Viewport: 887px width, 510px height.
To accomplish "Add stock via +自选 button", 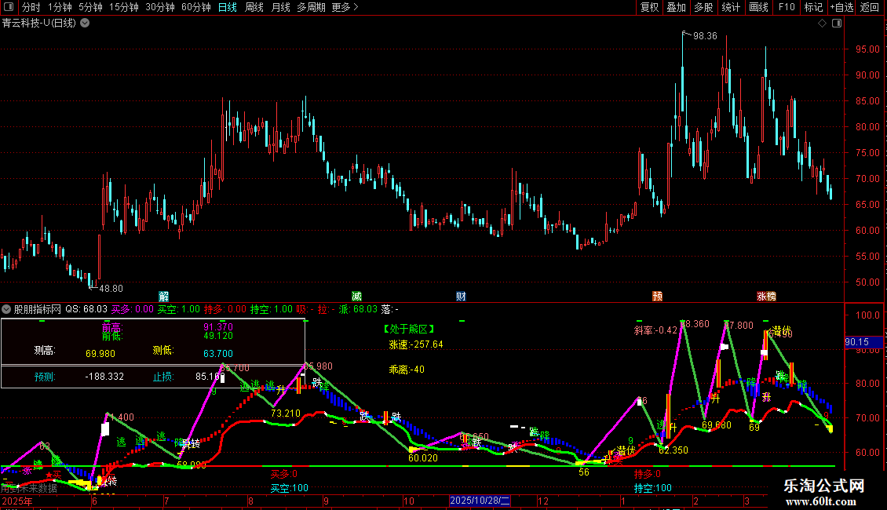I will [841, 7].
